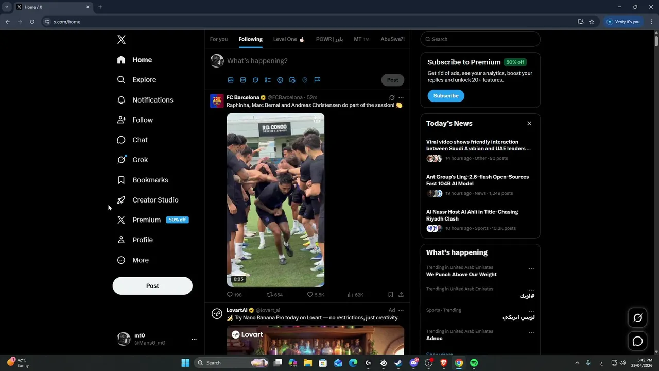Bookmark the FC Barcelona post

390,295
